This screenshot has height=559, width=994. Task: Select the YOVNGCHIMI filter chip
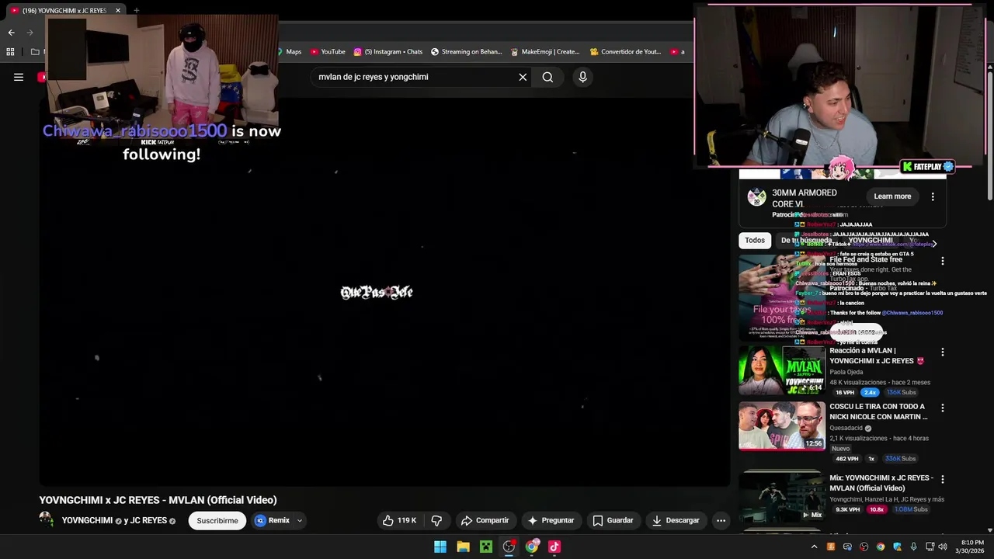click(x=871, y=240)
